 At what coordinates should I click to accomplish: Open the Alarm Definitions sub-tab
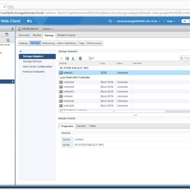pyautogui.click(x=67, y=43)
